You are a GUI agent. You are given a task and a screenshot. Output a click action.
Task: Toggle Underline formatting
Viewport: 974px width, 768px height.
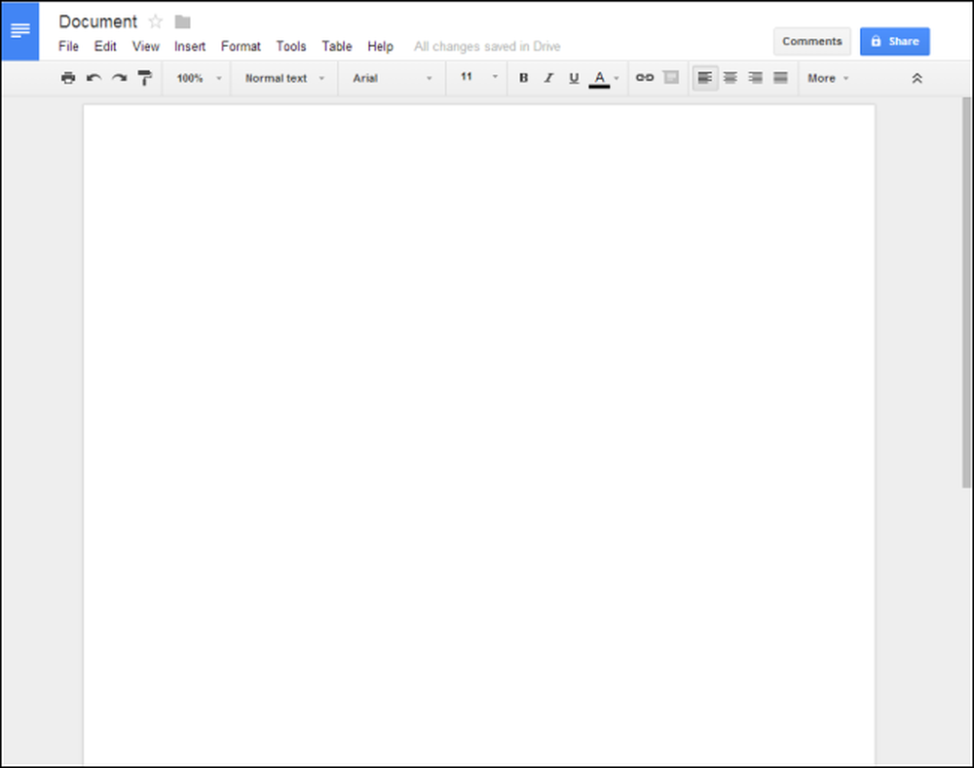click(574, 78)
